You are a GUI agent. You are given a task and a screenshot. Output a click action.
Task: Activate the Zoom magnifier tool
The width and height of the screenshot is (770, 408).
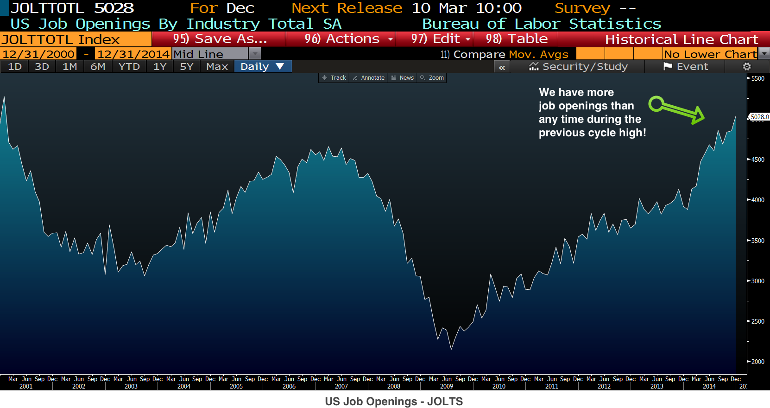coord(432,78)
